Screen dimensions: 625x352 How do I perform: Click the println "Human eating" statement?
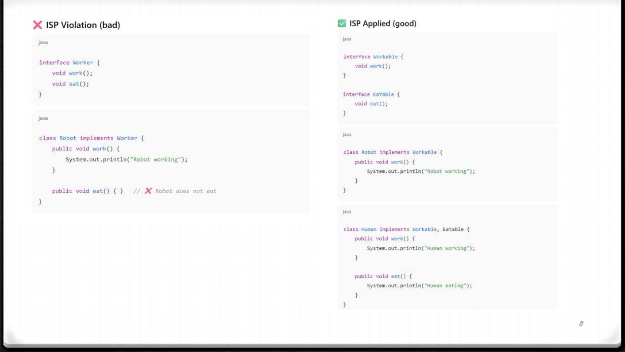419,286
